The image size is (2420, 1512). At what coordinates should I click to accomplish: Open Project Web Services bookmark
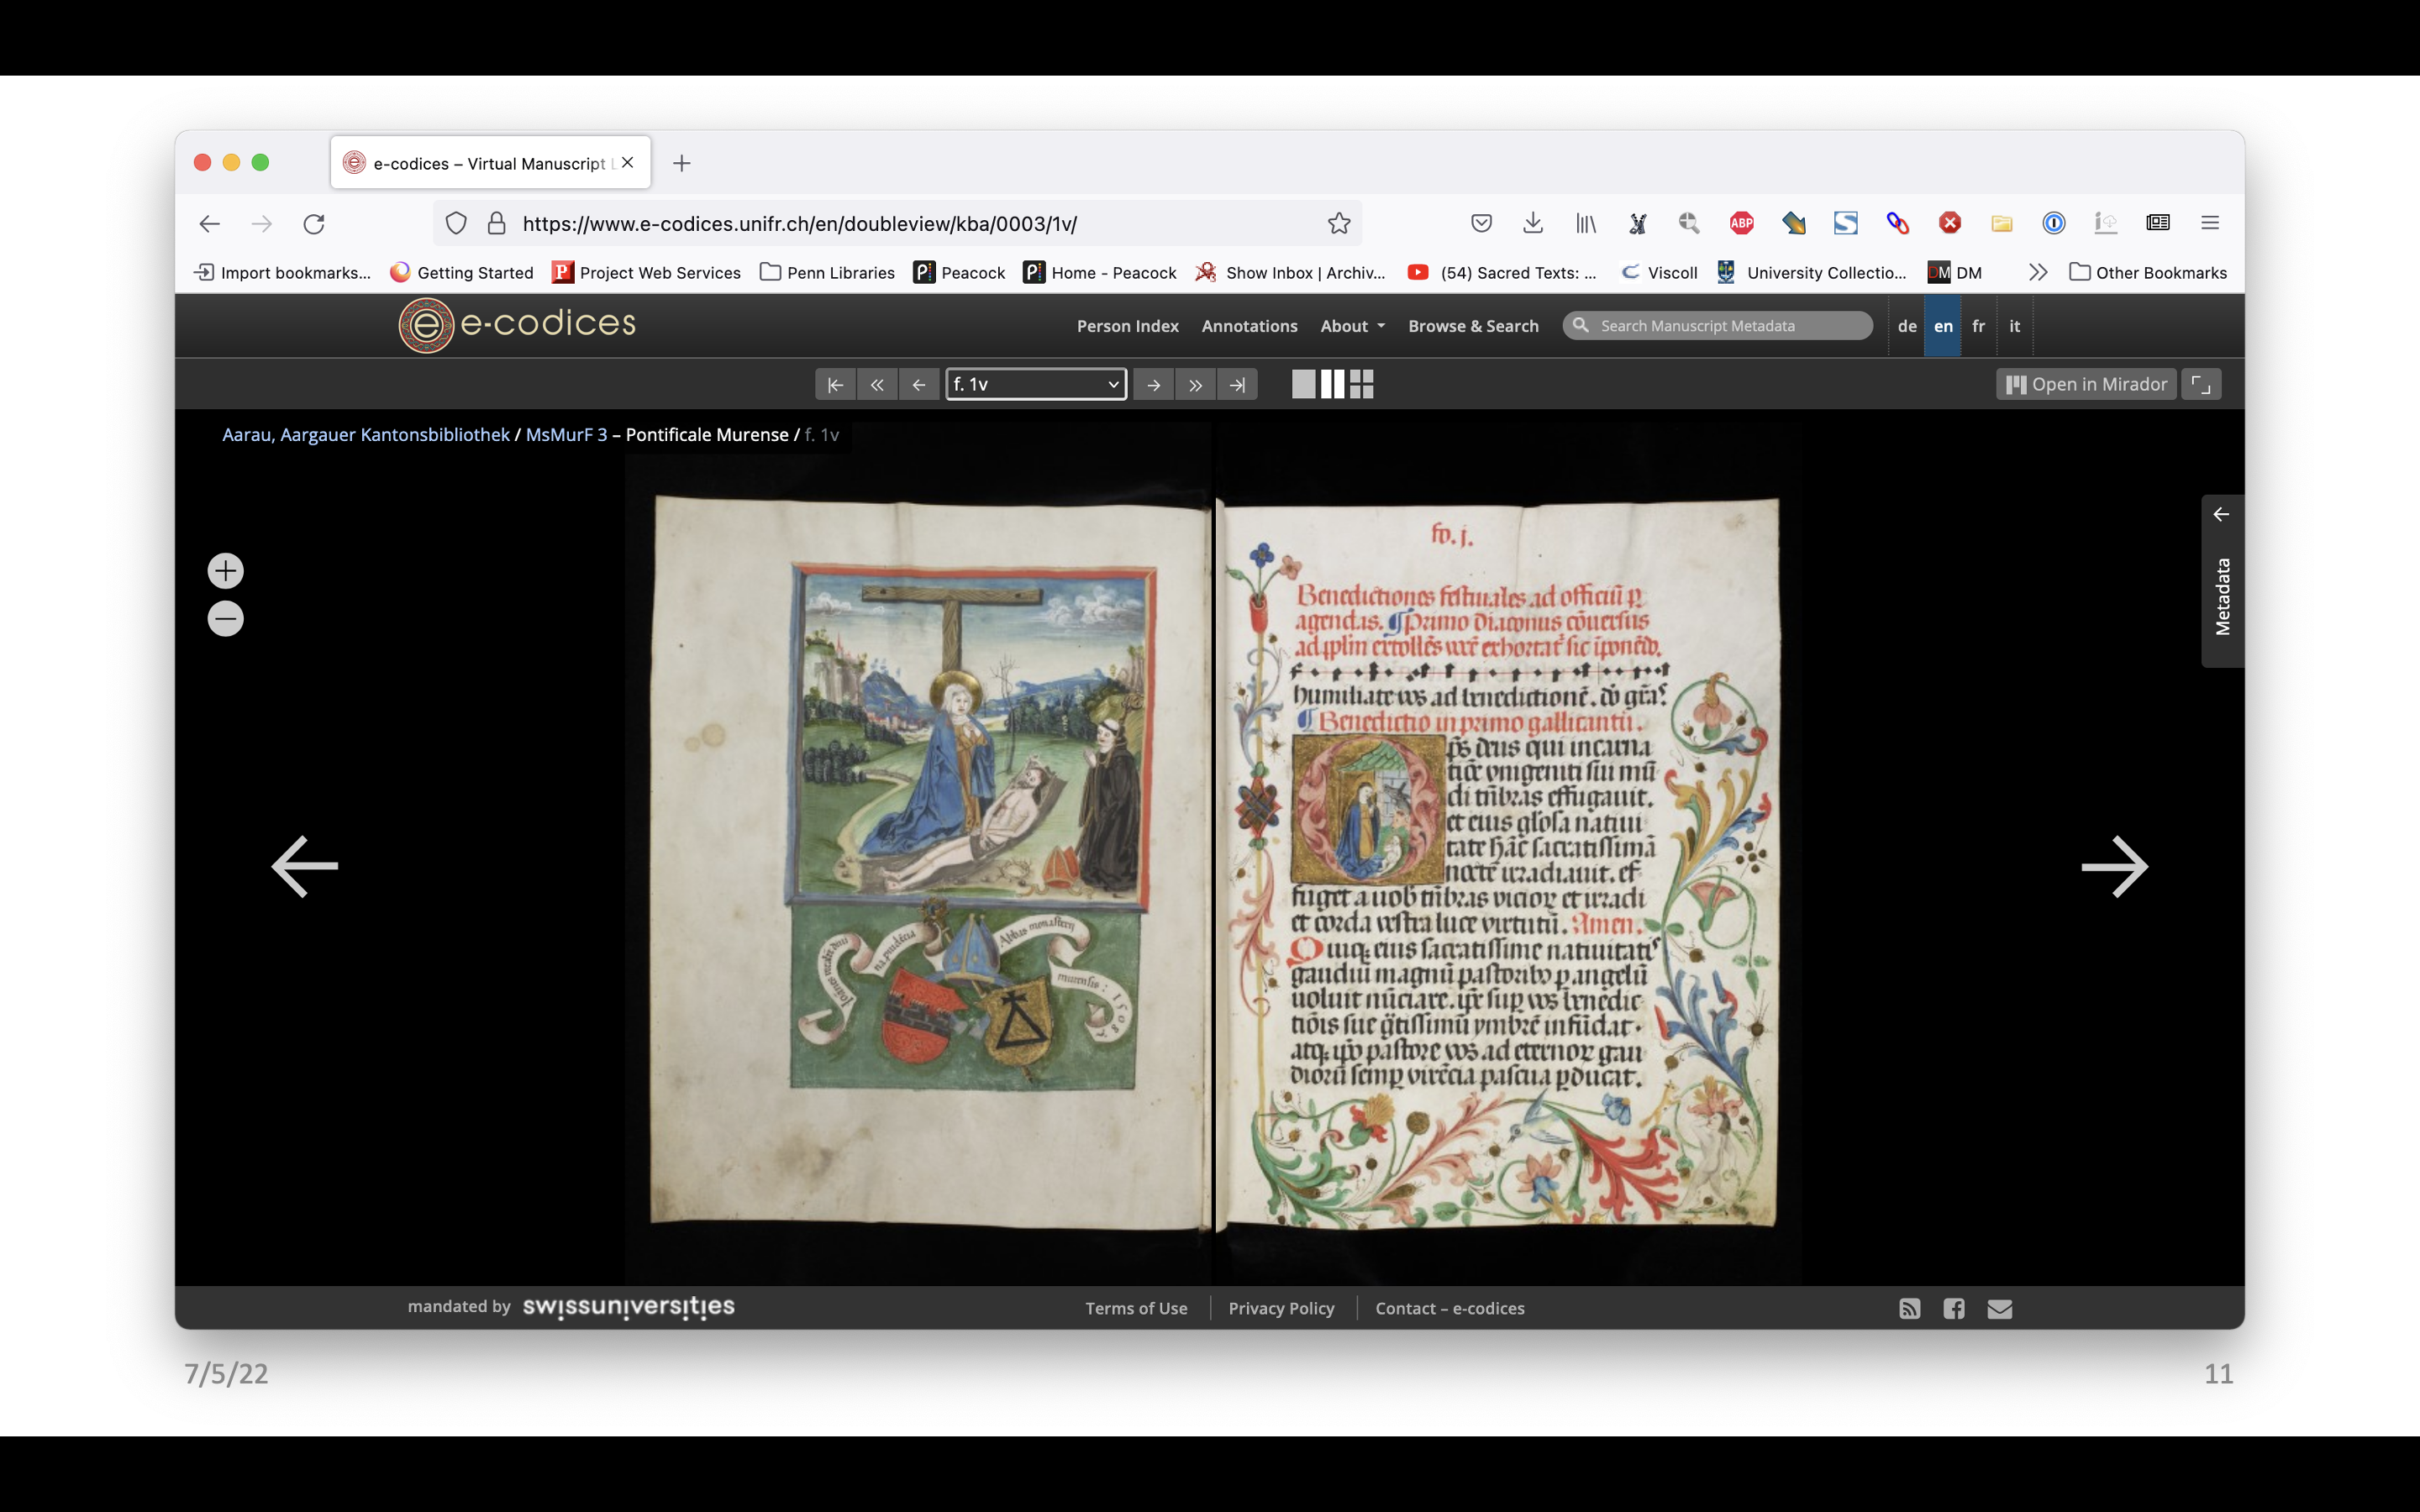(x=646, y=272)
